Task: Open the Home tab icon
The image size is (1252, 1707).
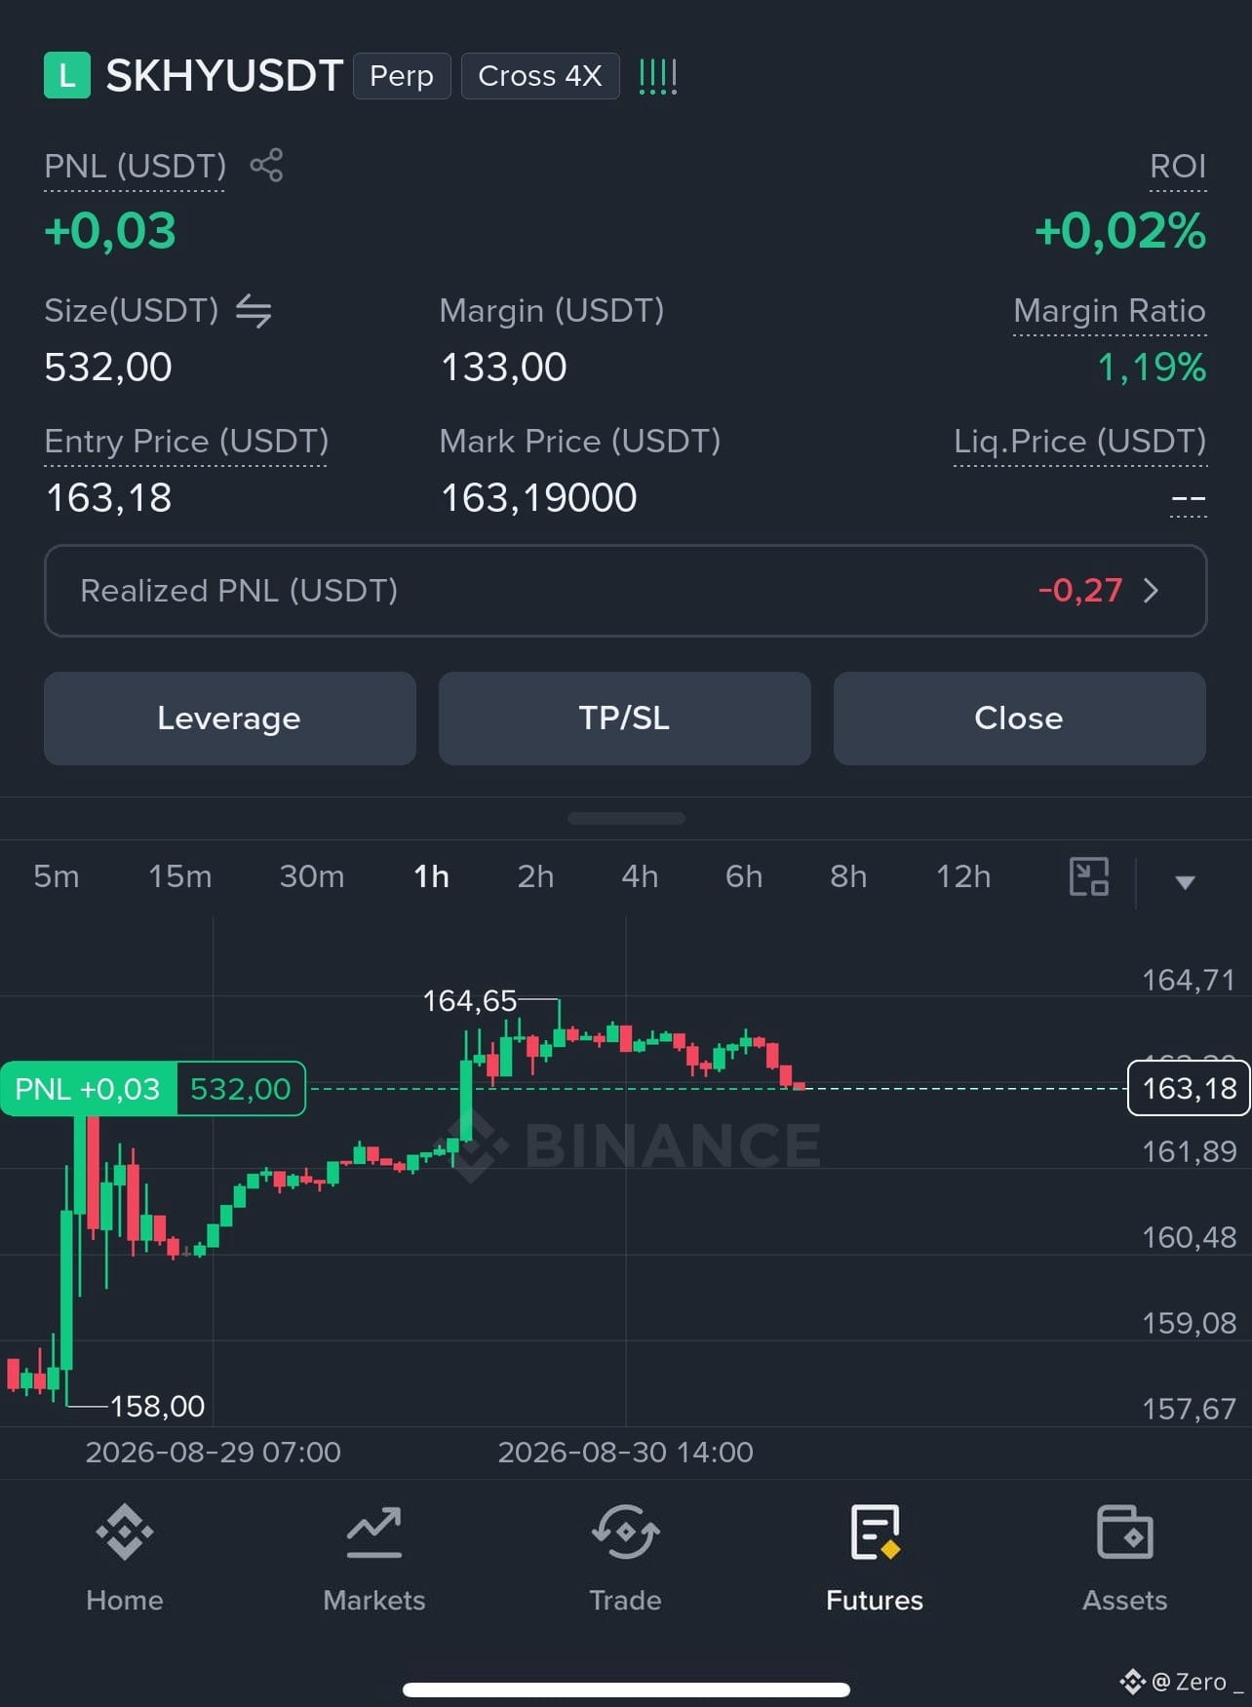Action: coord(125,1532)
